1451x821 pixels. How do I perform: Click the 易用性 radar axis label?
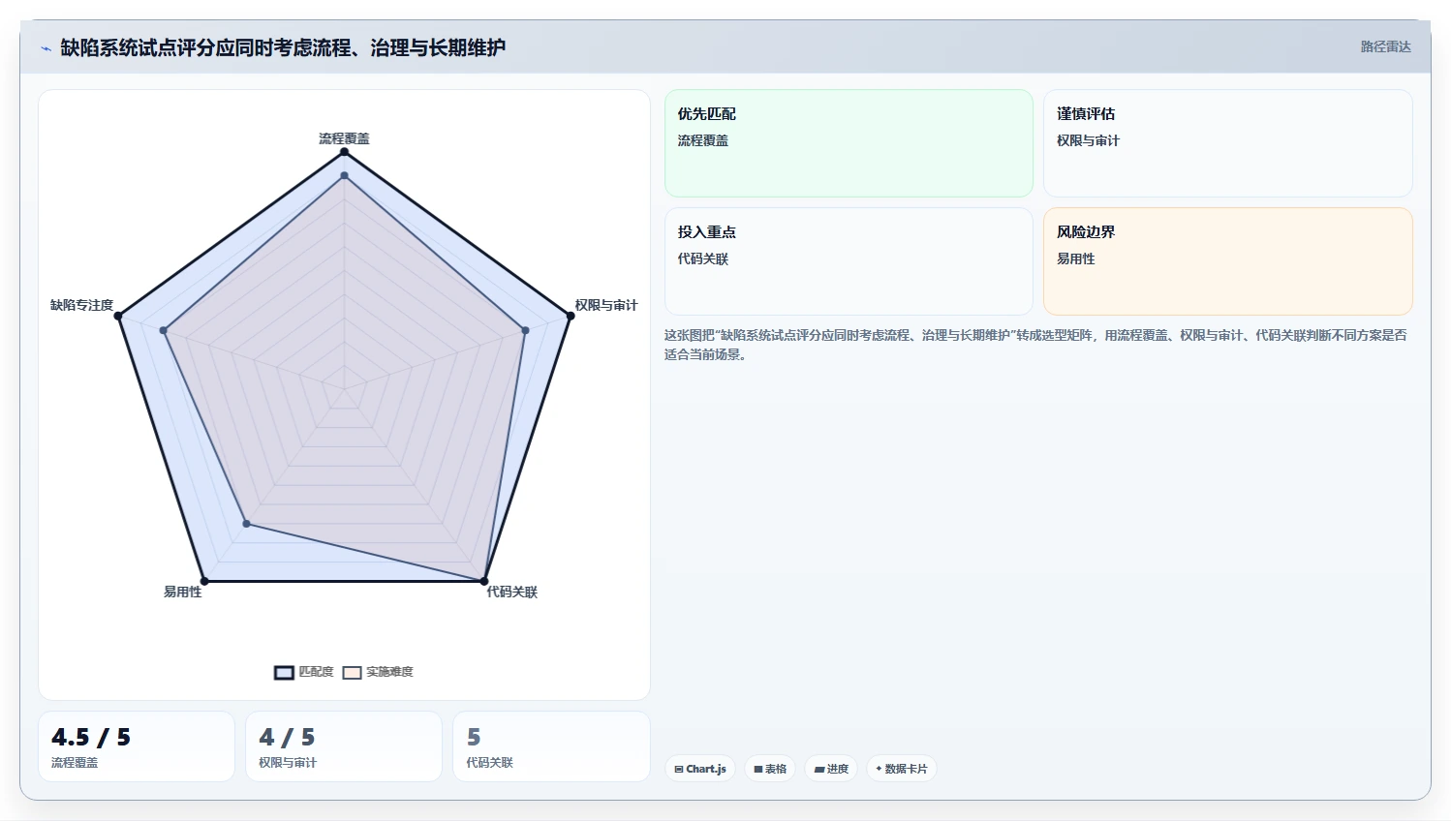[183, 592]
